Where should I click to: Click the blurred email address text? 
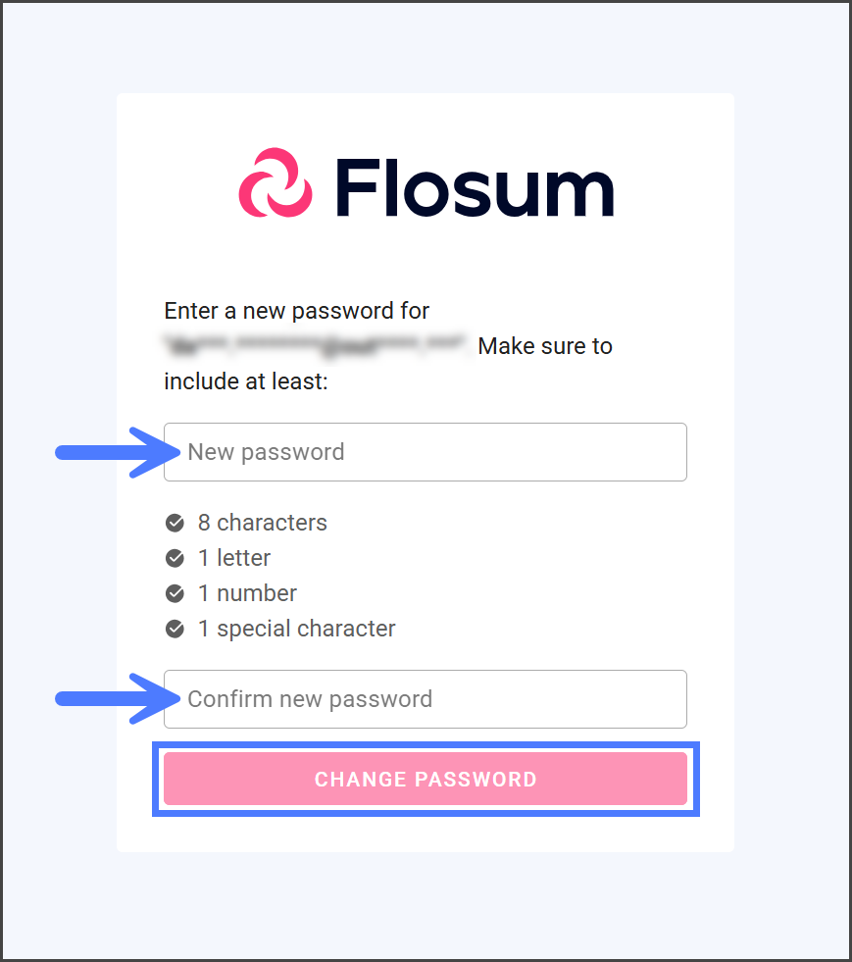click(317, 346)
